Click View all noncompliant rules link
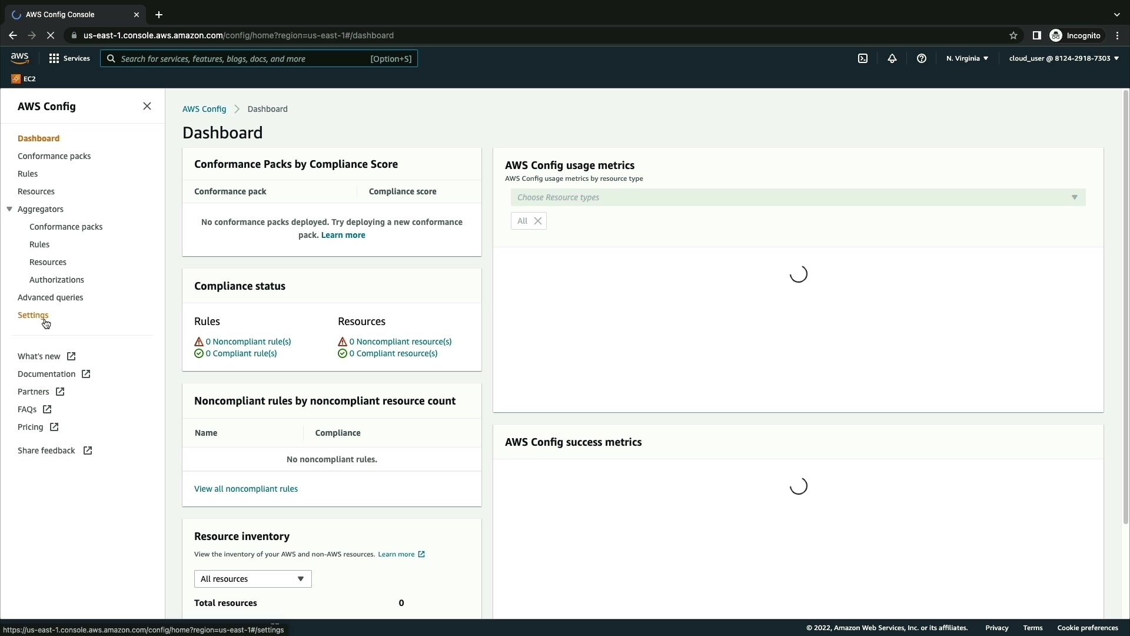This screenshot has width=1130, height=636. [x=246, y=489]
